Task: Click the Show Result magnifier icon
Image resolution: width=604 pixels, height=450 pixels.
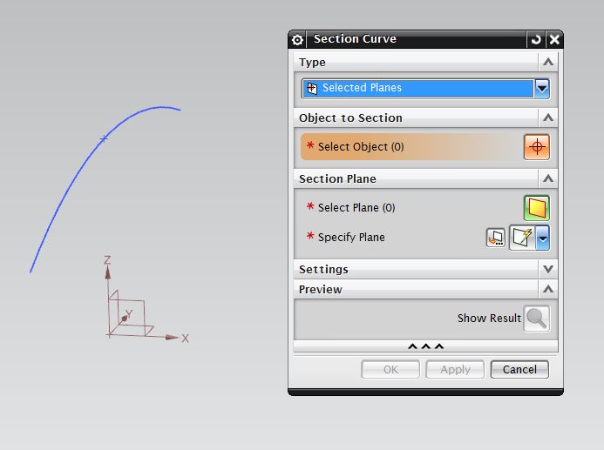Action: pos(537,319)
